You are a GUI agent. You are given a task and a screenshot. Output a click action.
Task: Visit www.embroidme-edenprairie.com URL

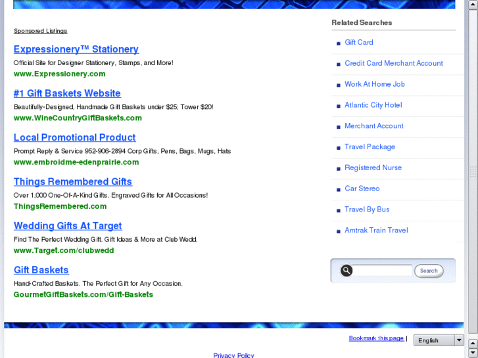pos(76,162)
